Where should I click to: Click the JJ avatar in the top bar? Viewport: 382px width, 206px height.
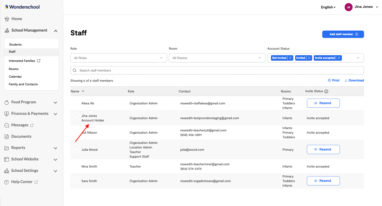(348, 7)
